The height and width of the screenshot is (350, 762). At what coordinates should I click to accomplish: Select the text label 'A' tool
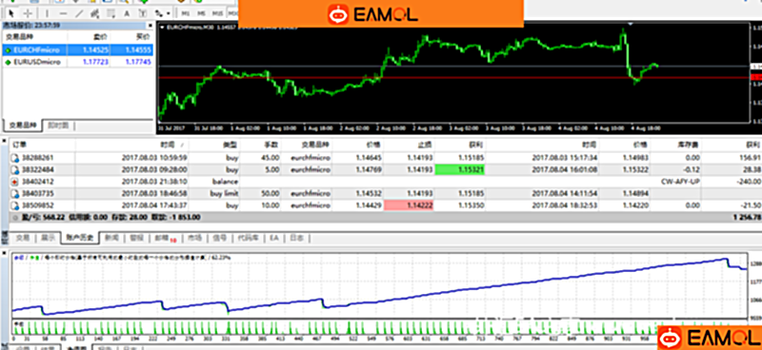coord(127,13)
